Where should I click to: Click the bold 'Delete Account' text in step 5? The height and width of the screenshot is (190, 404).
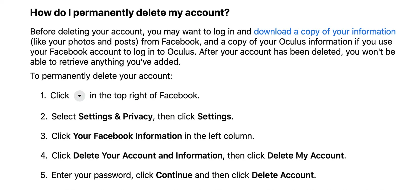(x=283, y=175)
